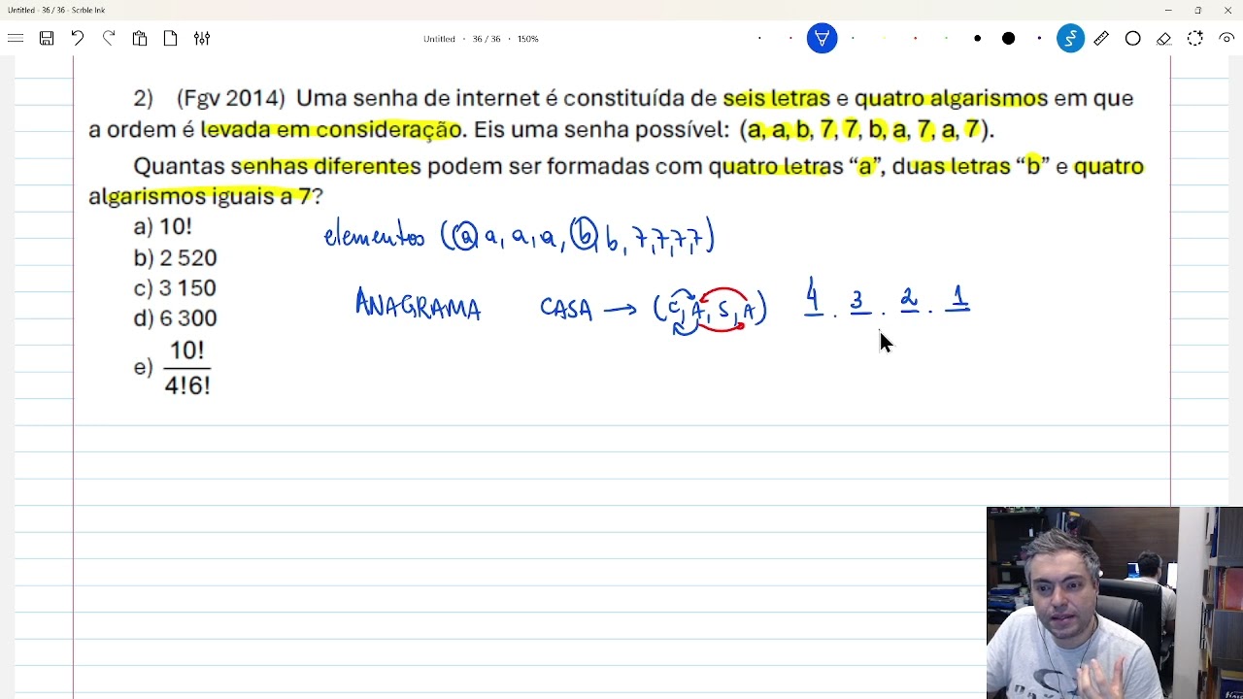
Task: Click the highlighted phrase 'quatro algarismos'
Action: point(951,98)
